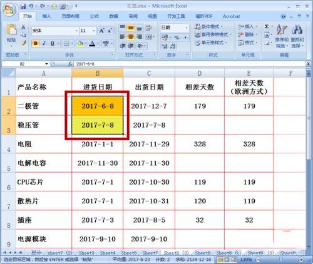Open the Sheet5 worksheet tab
The image size is (313, 264).
click(x=129, y=253)
